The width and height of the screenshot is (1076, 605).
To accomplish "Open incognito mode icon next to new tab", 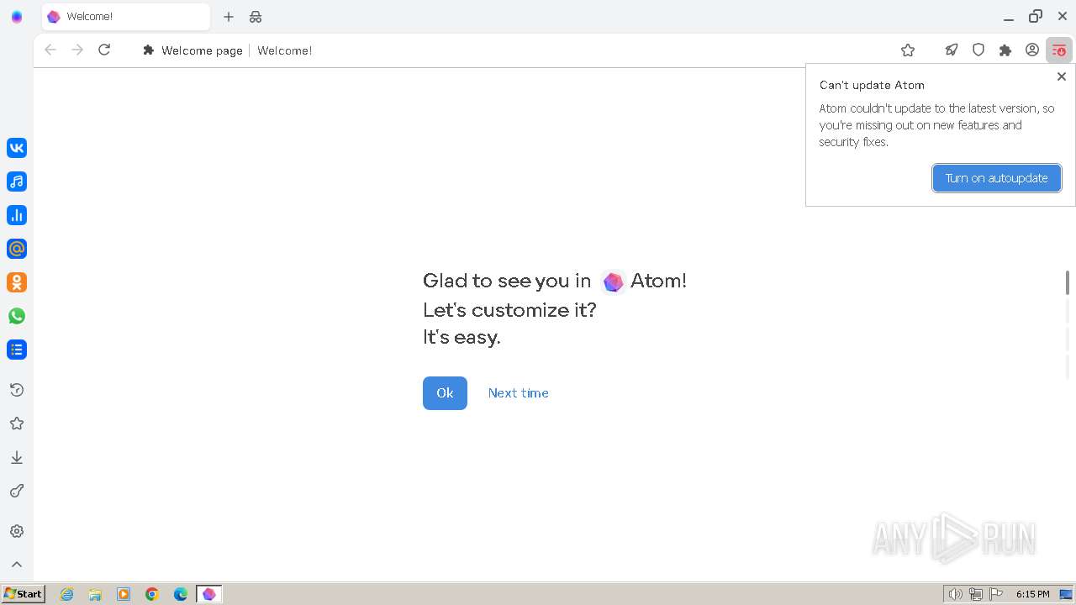I will click(x=256, y=17).
